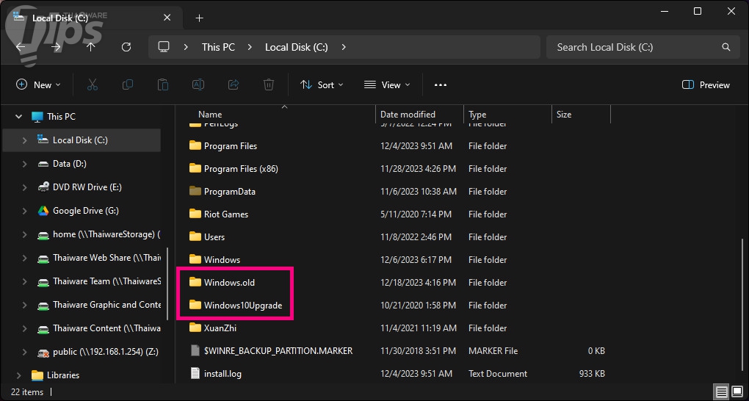Image resolution: width=749 pixels, height=401 pixels.
Task: Switch to details view layout icon
Action: [721, 392]
